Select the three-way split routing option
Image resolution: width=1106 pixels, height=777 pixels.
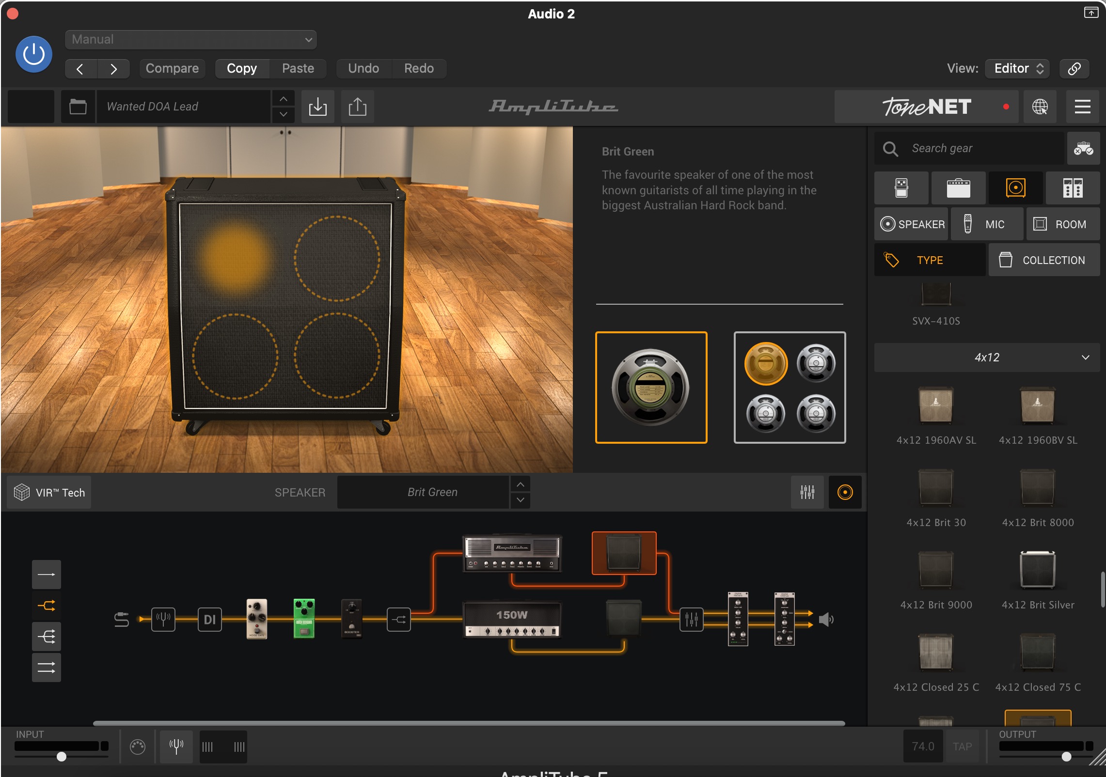[47, 637]
